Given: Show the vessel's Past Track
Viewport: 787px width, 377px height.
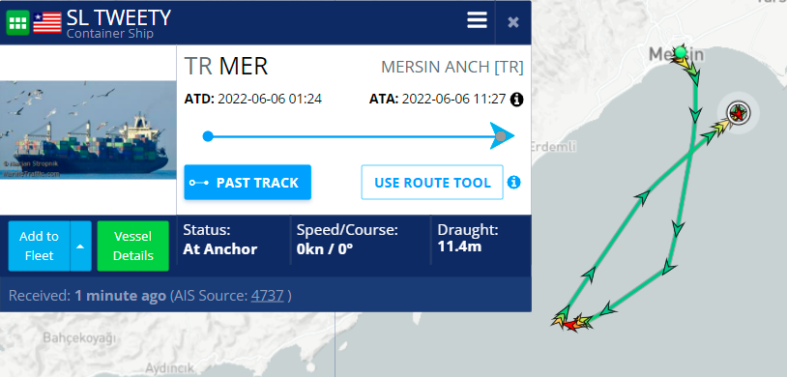Looking at the screenshot, I should point(248,183).
